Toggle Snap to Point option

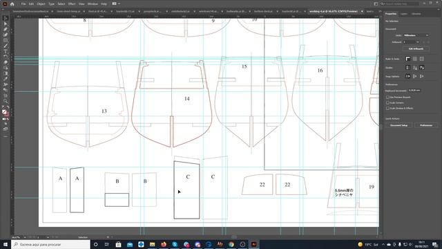pos(408,76)
